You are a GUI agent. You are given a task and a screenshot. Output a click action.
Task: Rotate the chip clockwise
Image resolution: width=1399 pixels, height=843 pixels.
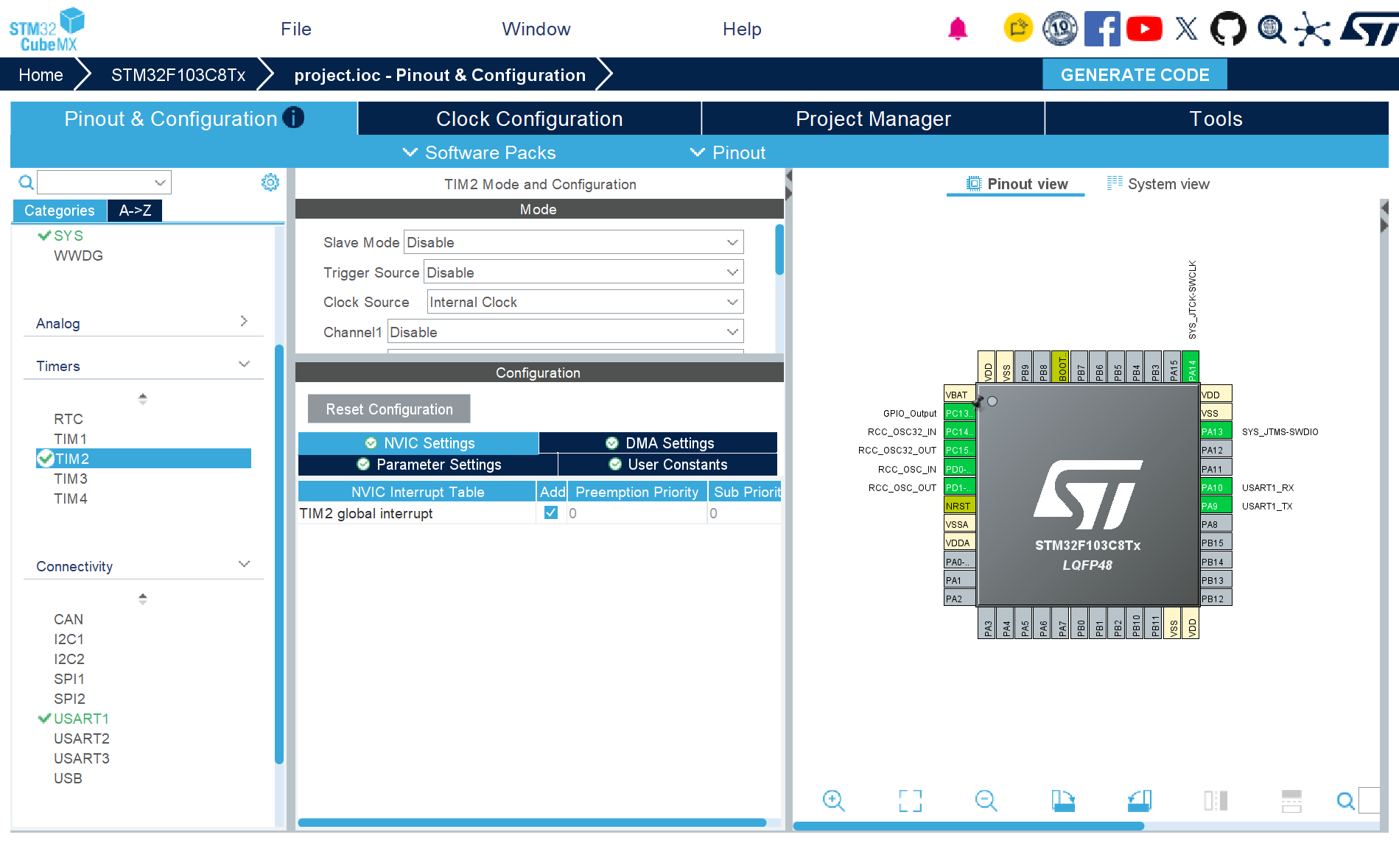click(x=1063, y=800)
